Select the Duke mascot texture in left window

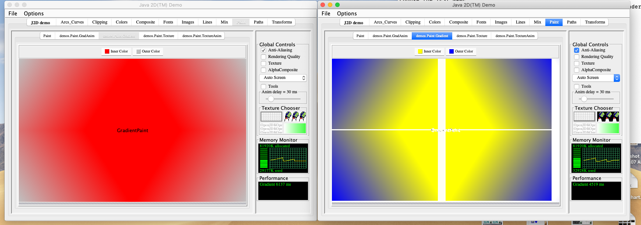click(x=295, y=117)
